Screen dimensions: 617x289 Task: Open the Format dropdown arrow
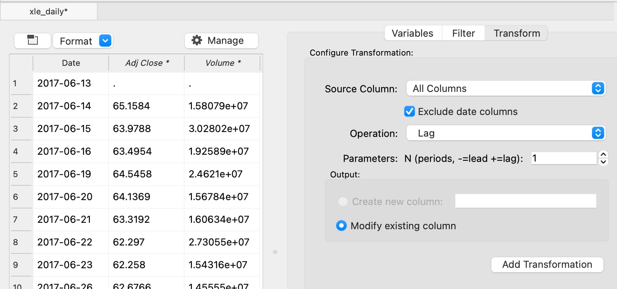click(105, 40)
